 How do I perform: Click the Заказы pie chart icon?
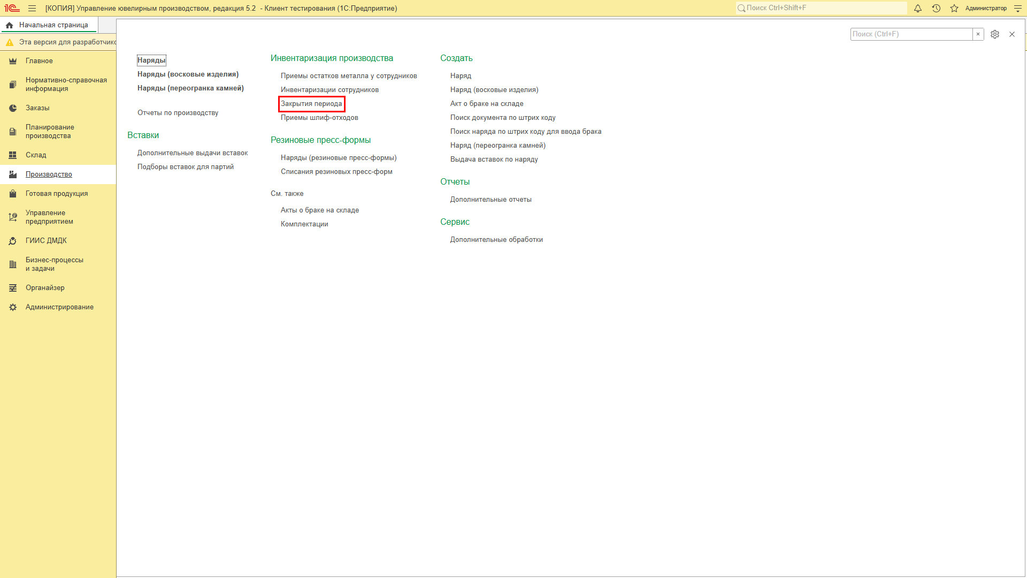click(13, 108)
